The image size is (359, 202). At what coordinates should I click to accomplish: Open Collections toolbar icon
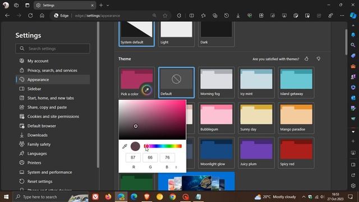point(215,16)
